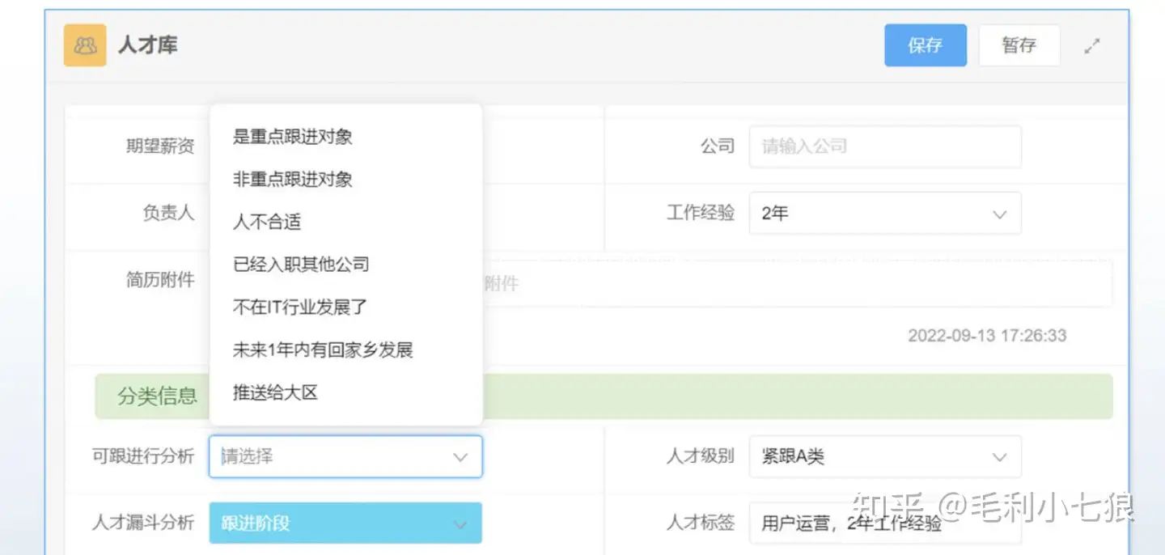
Task: Pick 人不合适 in the dropdown list
Action: pos(267,222)
